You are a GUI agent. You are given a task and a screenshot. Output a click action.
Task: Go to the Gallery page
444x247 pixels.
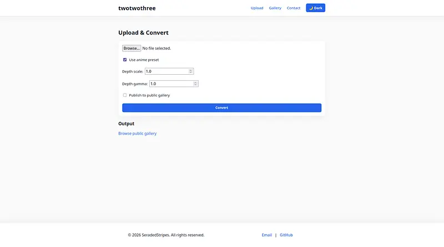point(275,8)
